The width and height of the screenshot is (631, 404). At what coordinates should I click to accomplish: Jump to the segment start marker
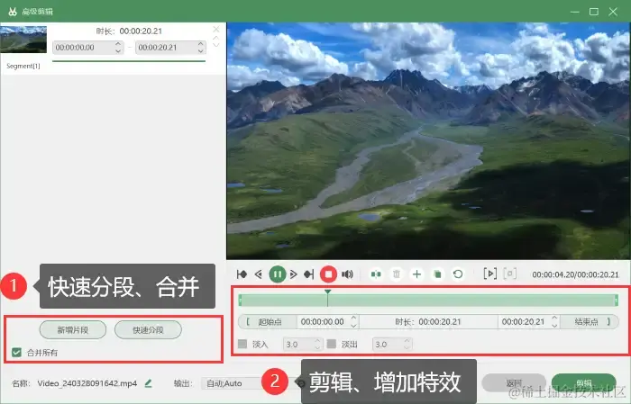pos(242,274)
